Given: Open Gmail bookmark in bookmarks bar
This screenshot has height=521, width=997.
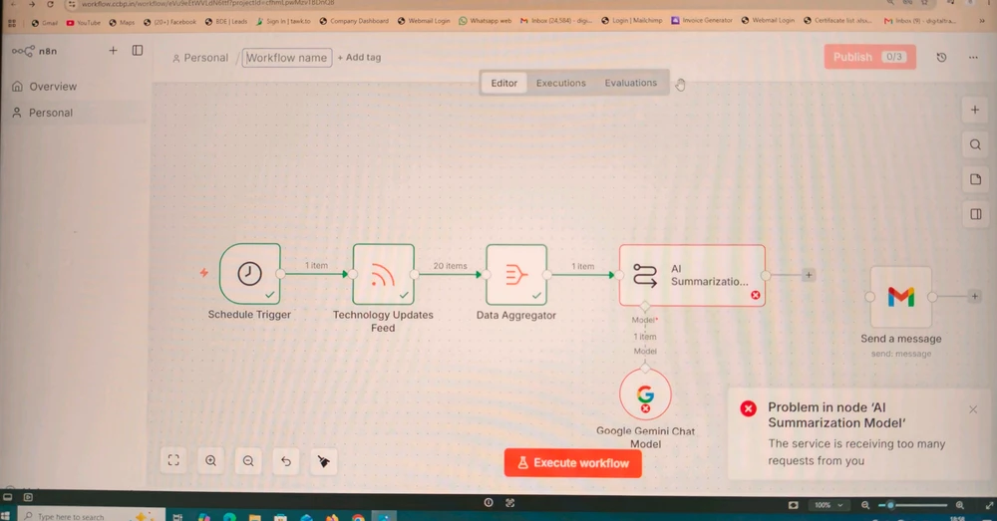Looking at the screenshot, I should tap(44, 22).
